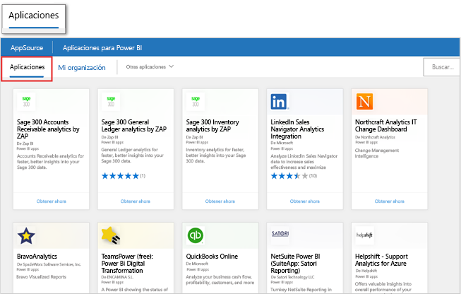Open the Otras aplicaciones dropdown

coord(150,67)
